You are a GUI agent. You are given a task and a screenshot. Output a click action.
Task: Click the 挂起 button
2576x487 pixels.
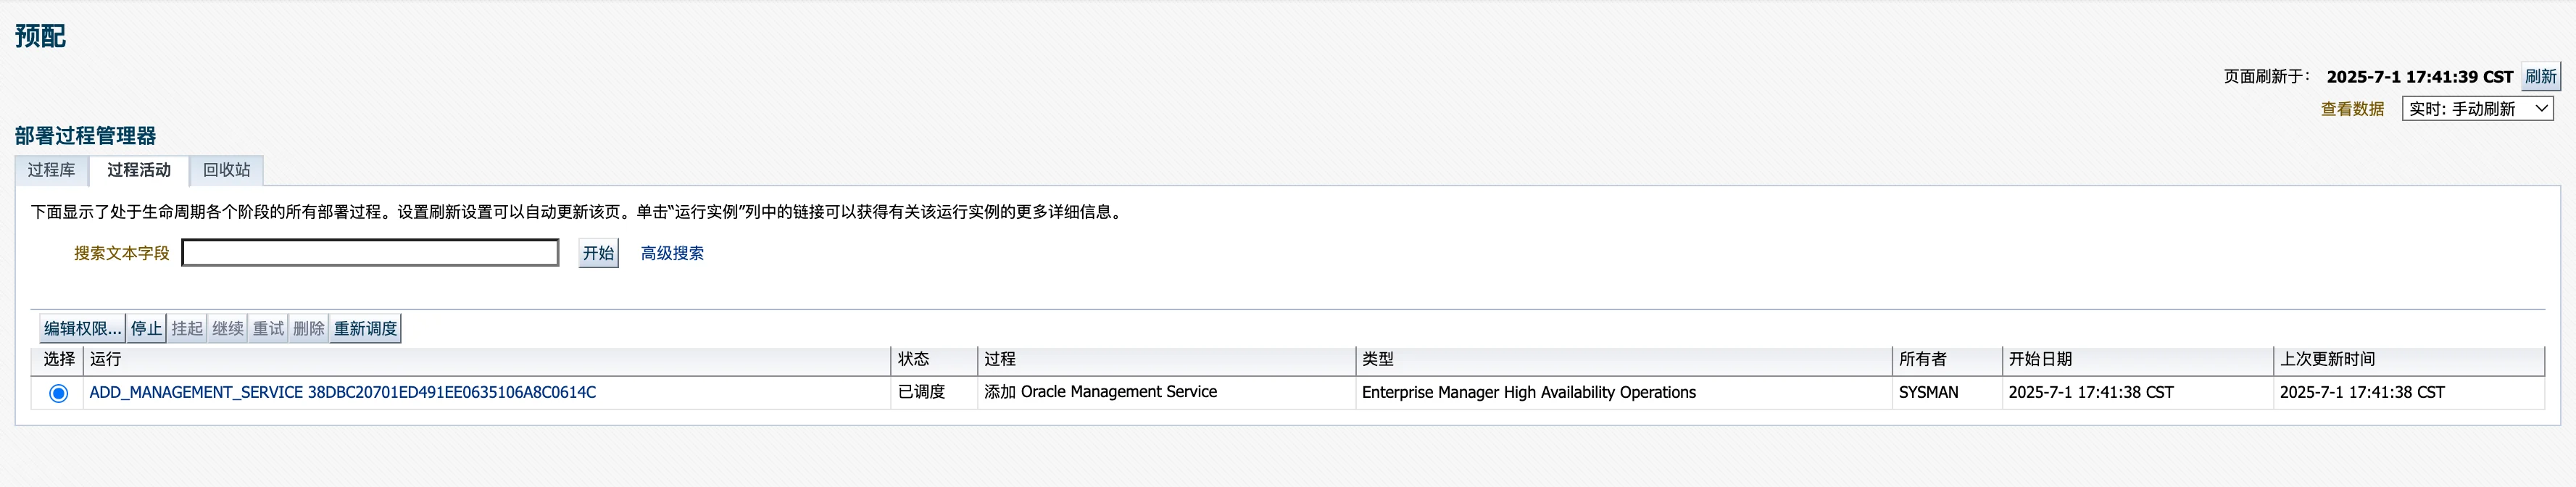coord(187,329)
